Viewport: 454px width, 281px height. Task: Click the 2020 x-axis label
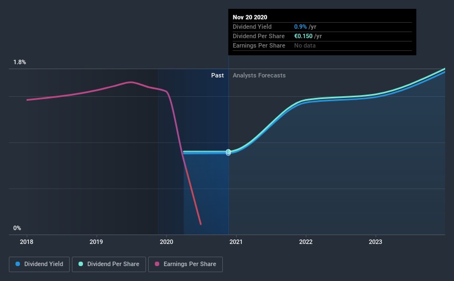click(x=166, y=242)
